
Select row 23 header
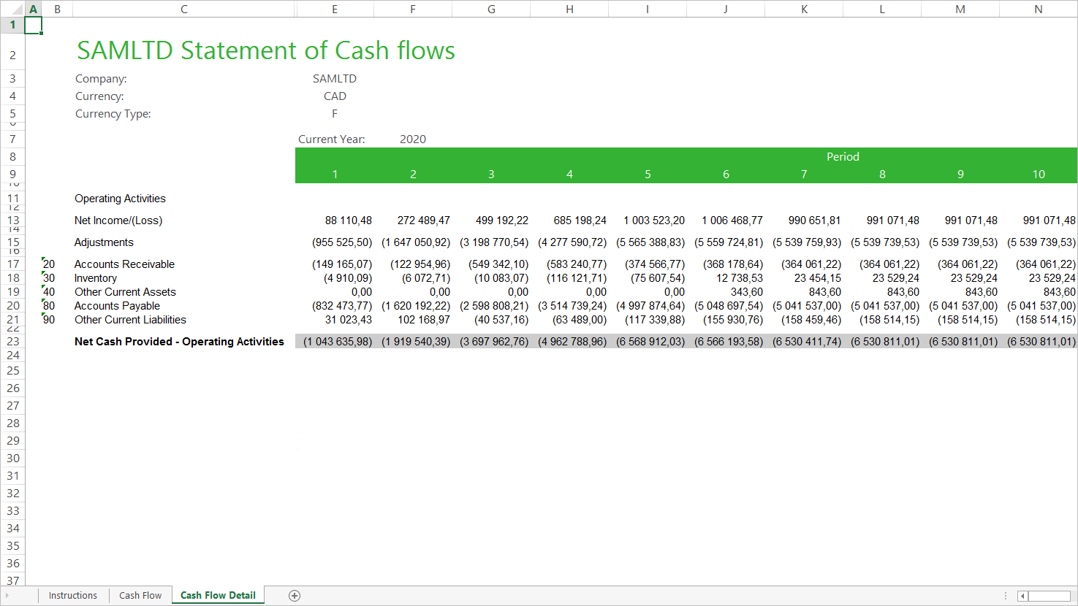click(12, 342)
